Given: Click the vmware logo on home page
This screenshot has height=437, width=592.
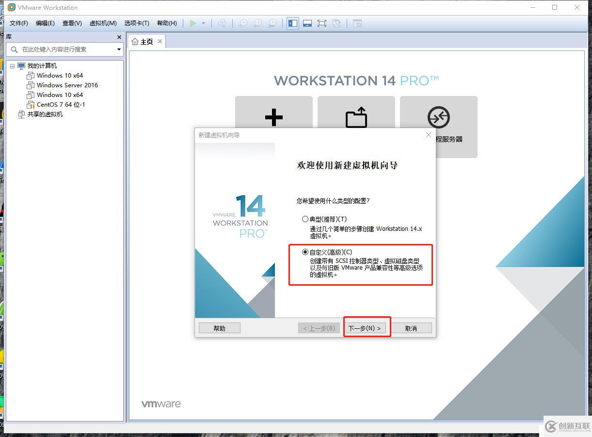Looking at the screenshot, I should tap(161, 404).
